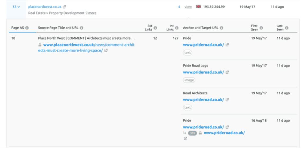This screenshot has height=148, width=301.
Task: Click info icon beside Ext Links
Action: 155,28
